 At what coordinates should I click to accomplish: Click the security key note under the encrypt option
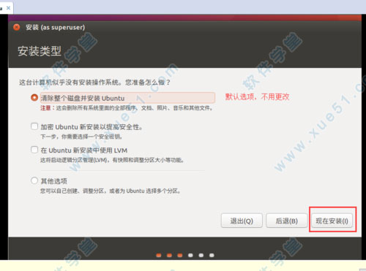tap(81, 137)
